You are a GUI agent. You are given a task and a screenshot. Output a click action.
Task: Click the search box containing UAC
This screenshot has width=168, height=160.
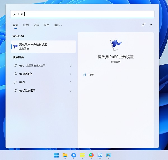click(x=84, y=14)
